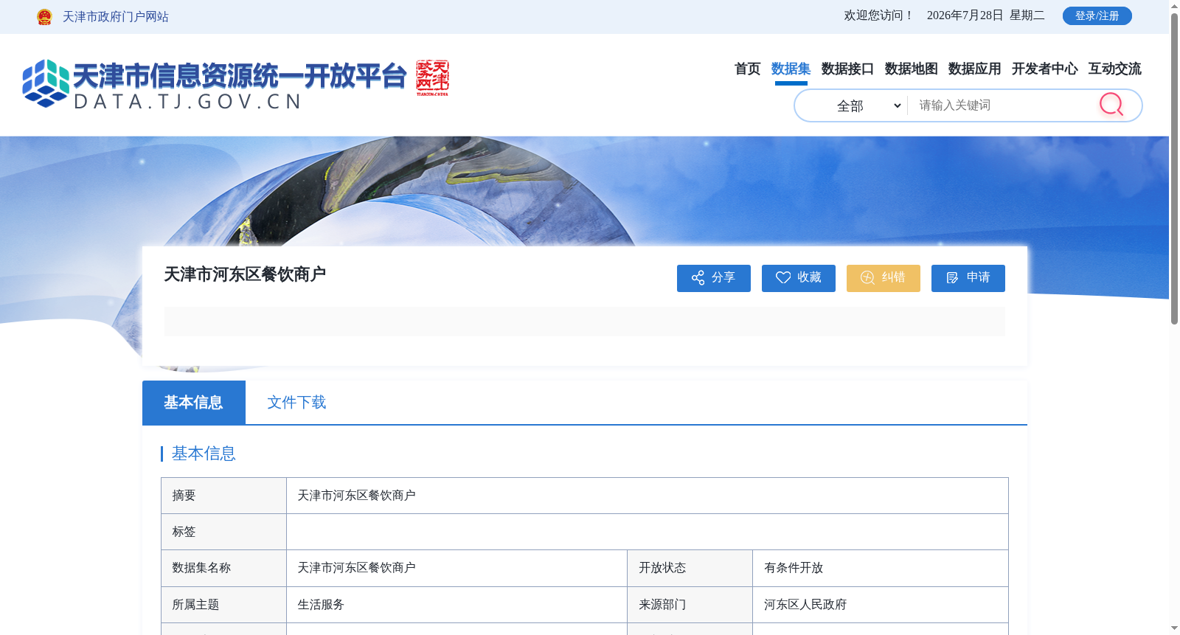Click the 基本信息 section heading

(204, 454)
